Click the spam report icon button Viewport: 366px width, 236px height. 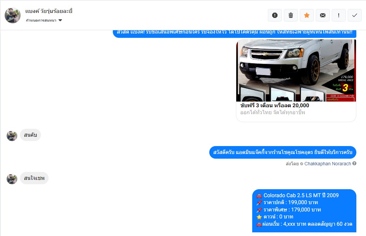tap(275, 15)
